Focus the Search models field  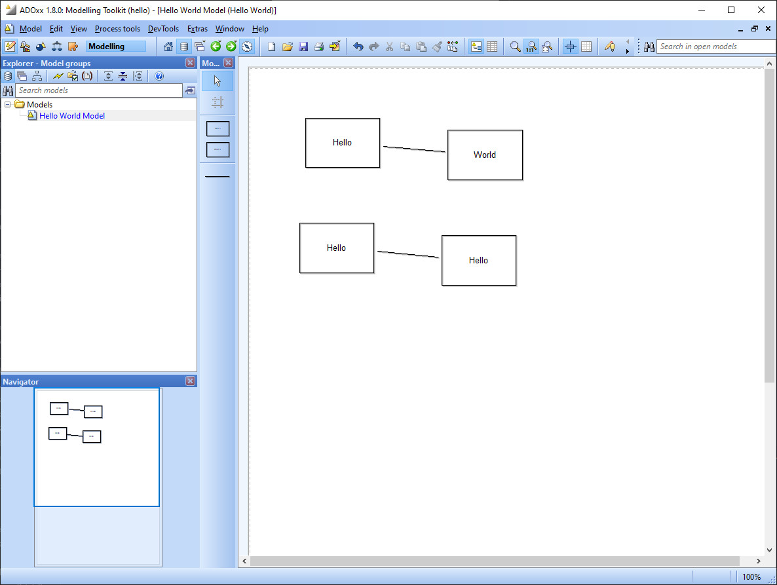(x=99, y=90)
